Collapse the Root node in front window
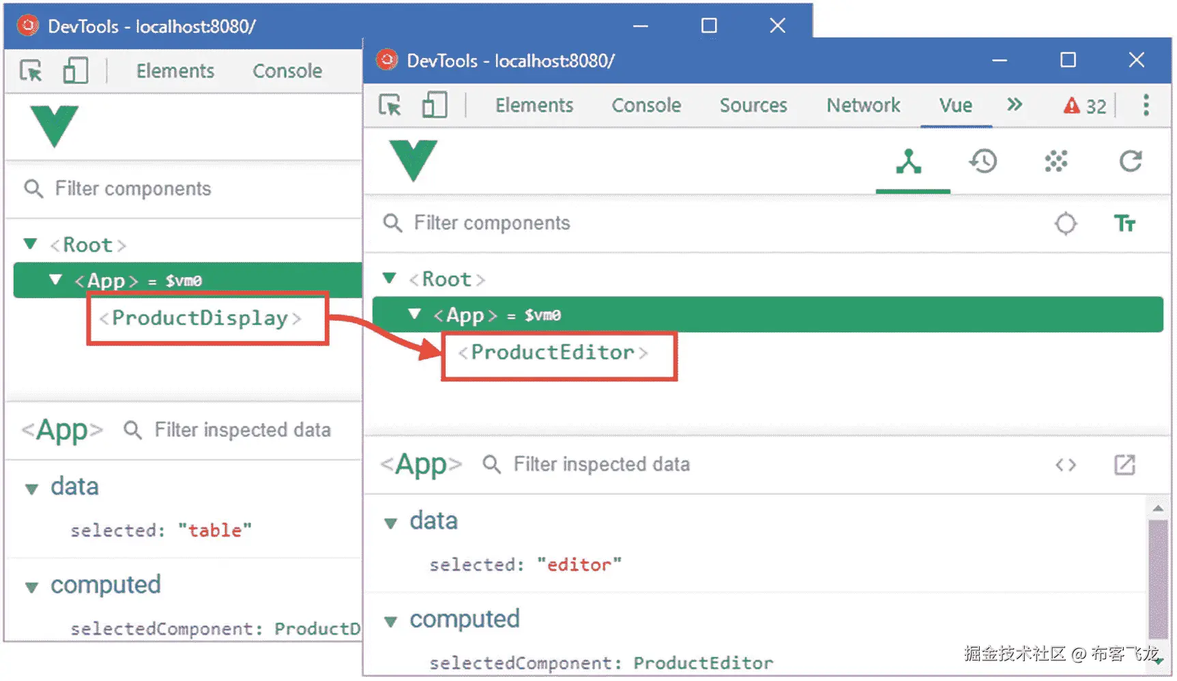The image size is (1177, 681). click(x=390, y=278)
